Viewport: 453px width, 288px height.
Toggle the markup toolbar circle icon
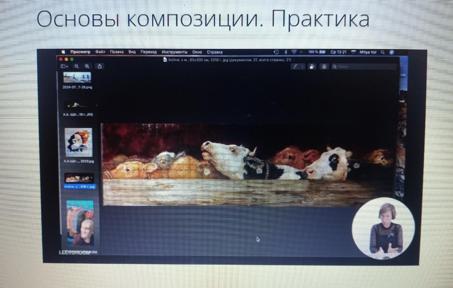coord(324,67)
